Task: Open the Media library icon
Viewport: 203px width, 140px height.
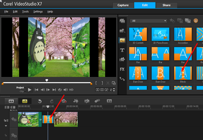Action: tap(122, 21)
